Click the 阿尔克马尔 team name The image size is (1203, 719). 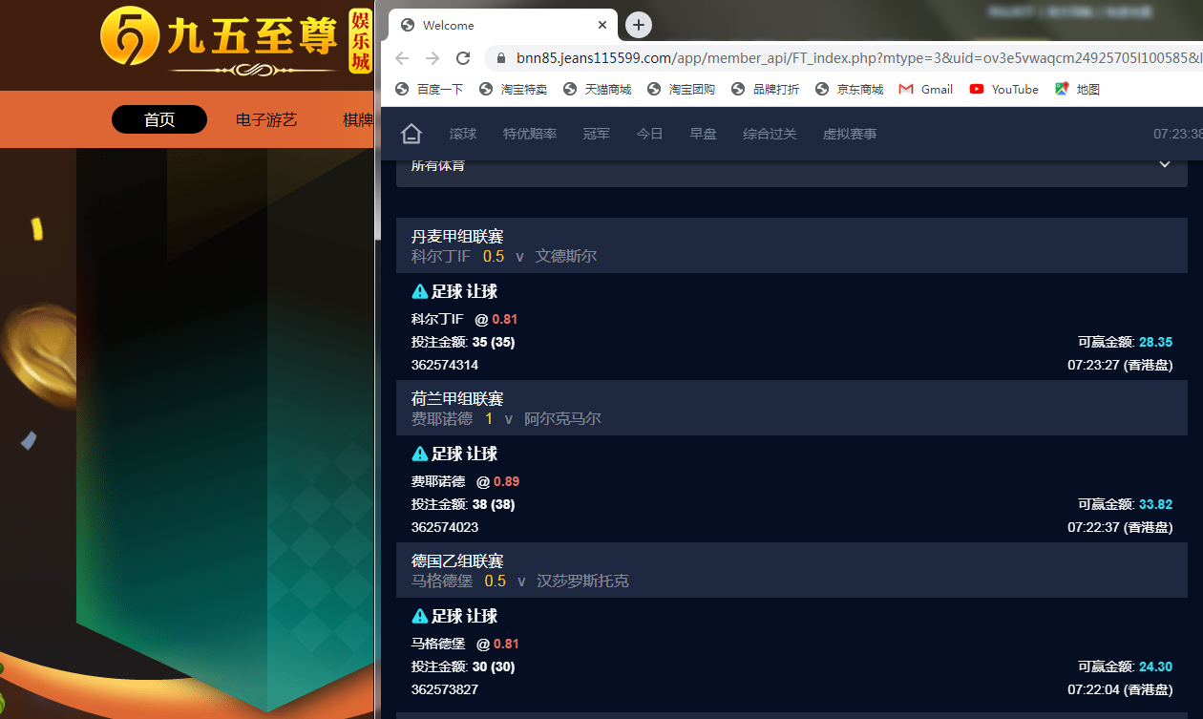(562, 418)
